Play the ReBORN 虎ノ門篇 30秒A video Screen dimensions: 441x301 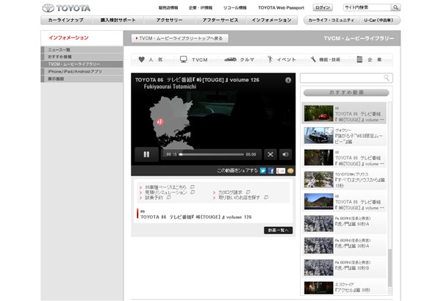point(319,246)
